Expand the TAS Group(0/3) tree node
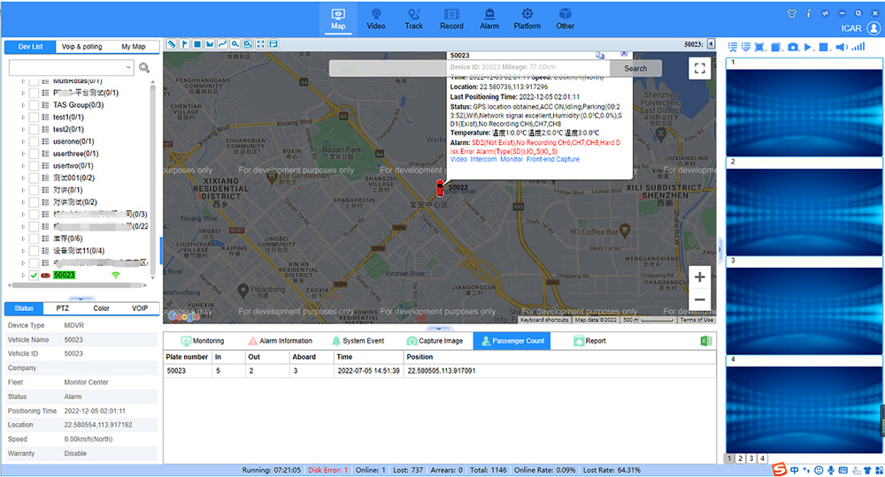 coord(23,105)
